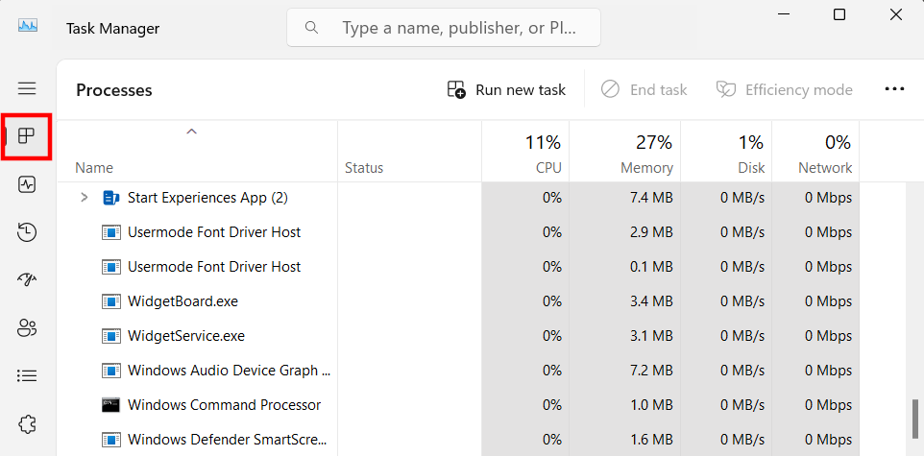
Task: Click the Windows Command Processor icon
Action: (111, 405)
